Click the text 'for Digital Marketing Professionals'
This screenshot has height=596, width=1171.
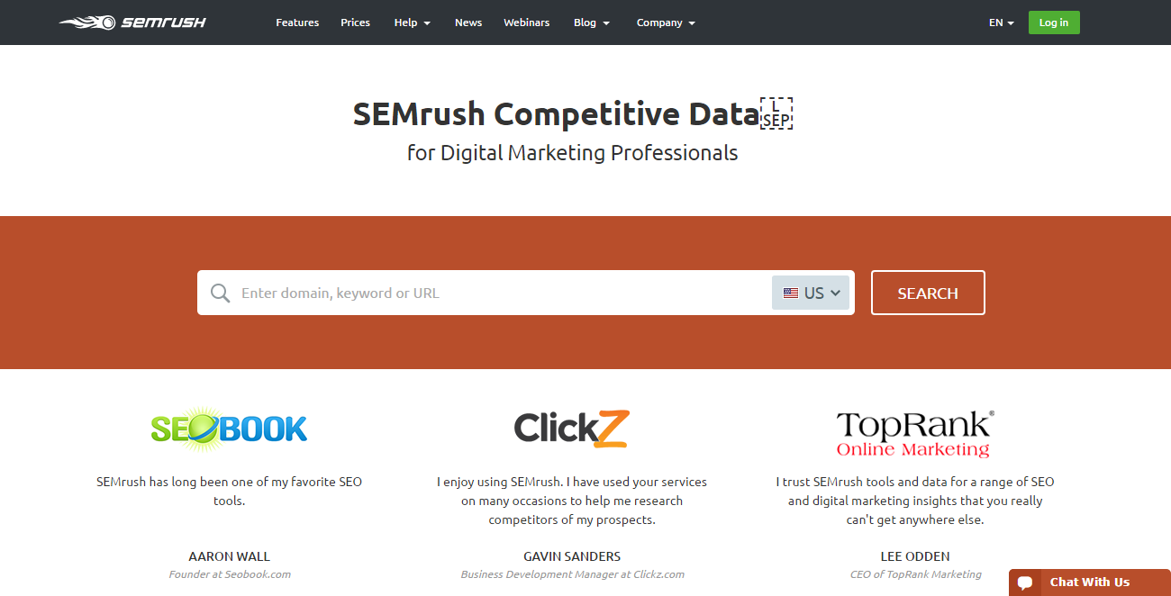click(x=572, y=153)
